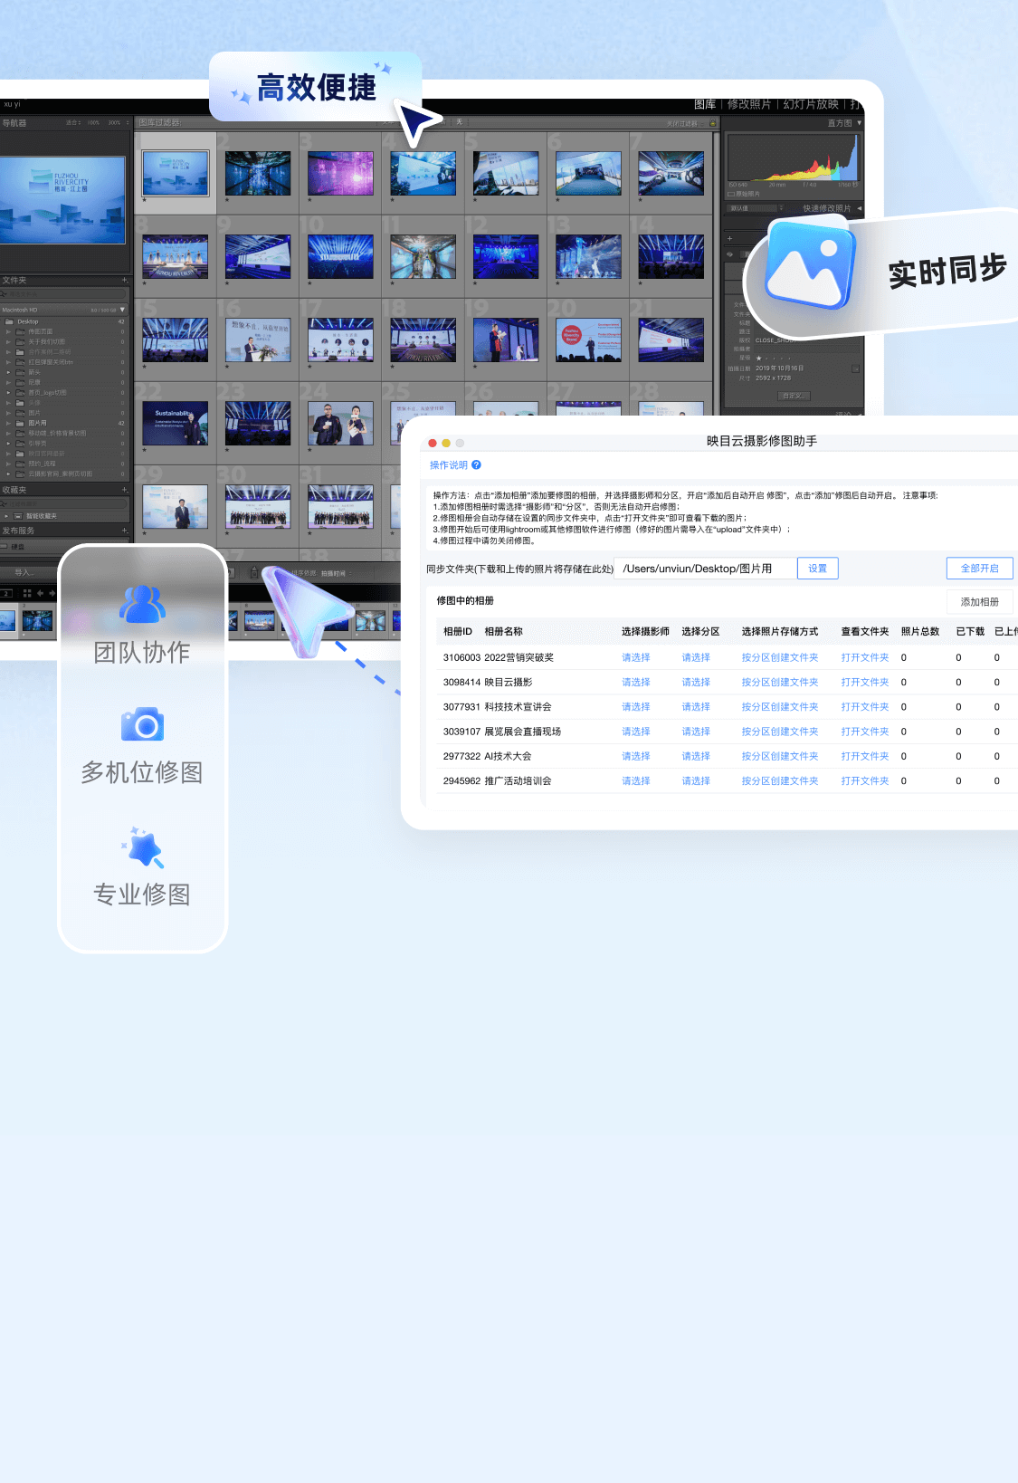The height and width of the screenshot is (1483, 1018).
Task: Open folder link for 科技技术宣讲会 album
Action: pyautogui.click(x=864, y=707)
